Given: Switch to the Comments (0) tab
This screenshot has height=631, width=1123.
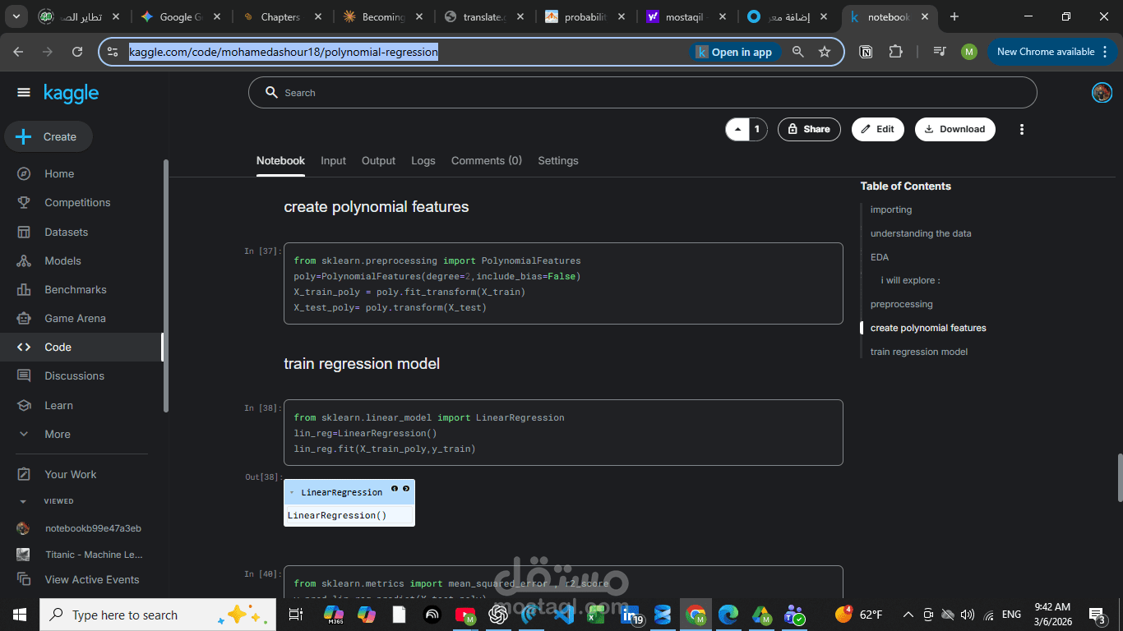Looking at the screenshot, I should point(487,160).
